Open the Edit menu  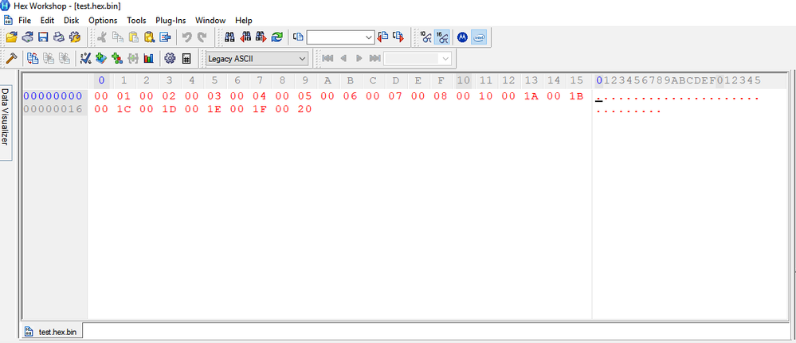click(47, 21)
